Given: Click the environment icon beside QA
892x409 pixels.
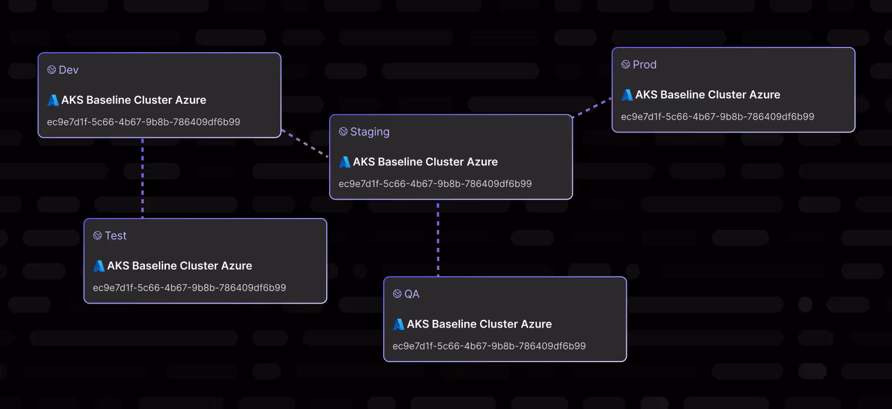Looking at the screenshot, I should (397, 294).
